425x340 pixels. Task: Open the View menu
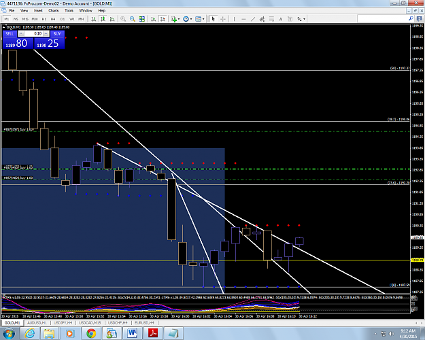(24, 11)
